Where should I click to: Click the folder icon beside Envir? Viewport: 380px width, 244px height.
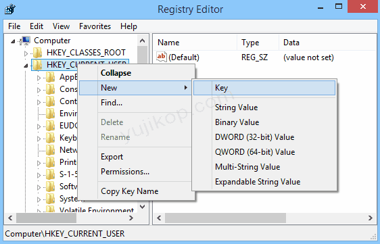point(51,114)
